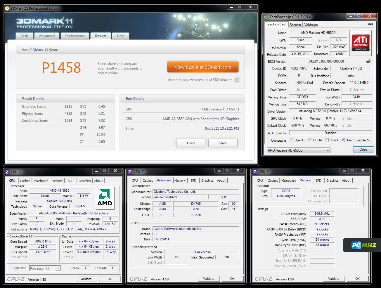Screen dimensions: 381x288
Task: Open Graphics tab in the CPU-Z CPU window
Action: point(85,181)
